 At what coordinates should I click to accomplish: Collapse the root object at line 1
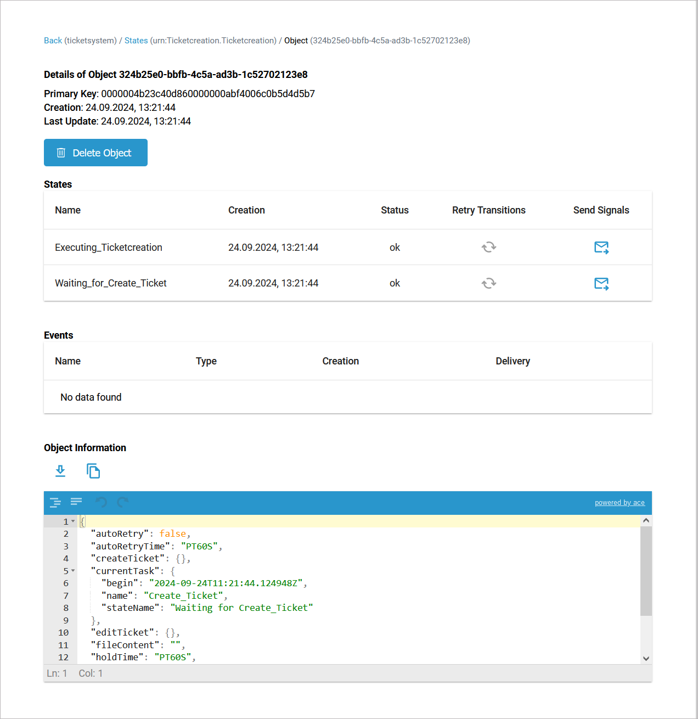[x=73, y=521]
